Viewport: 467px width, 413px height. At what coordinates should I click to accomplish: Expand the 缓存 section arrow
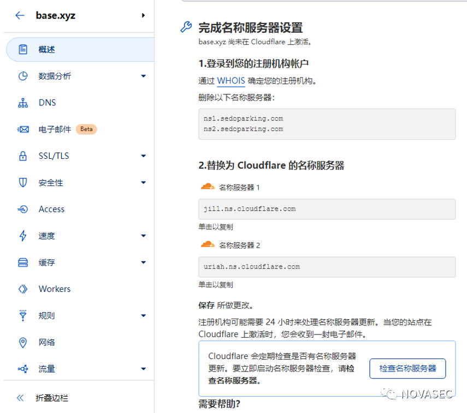tap(143, 262)
